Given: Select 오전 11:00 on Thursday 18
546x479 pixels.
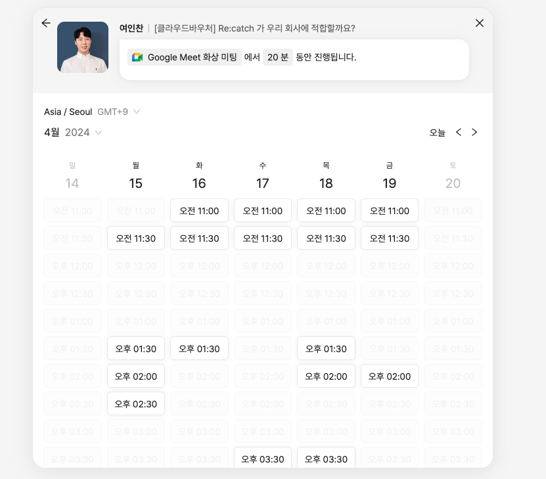Looking at the screenshot, I should point(326,210).
